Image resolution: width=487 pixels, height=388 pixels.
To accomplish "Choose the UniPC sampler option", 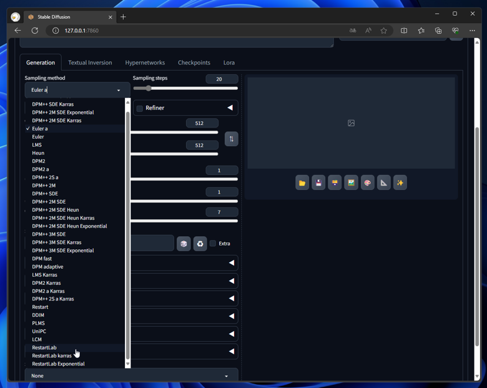I will (x=75, y=331).
